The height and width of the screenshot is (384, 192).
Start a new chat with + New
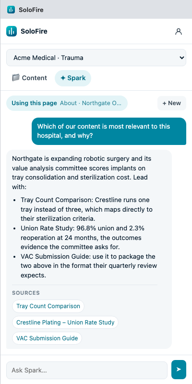pyautogui.click(x=172, y=103)
